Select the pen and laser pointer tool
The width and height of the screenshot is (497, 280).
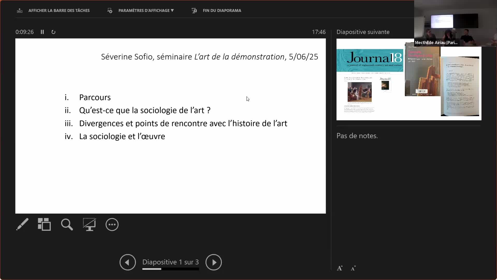22,224
